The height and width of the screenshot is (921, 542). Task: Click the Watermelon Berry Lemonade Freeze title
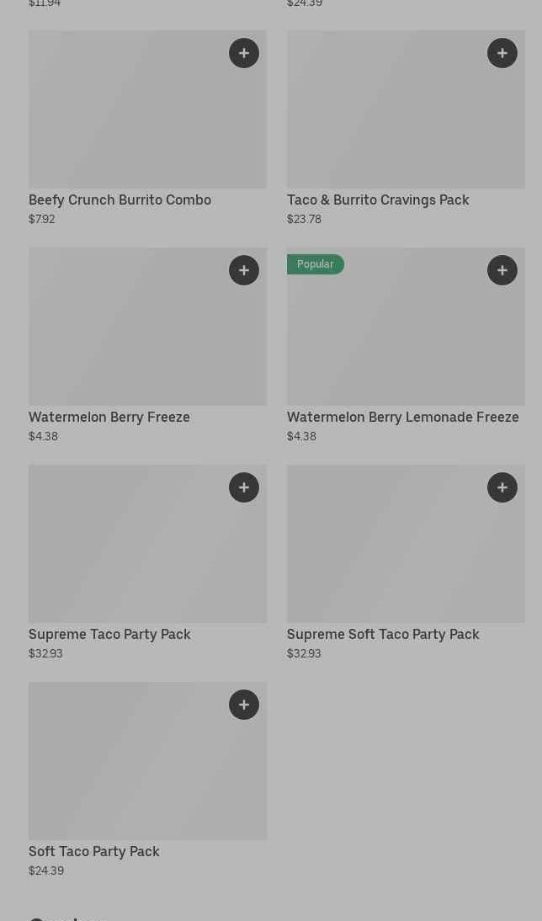[402, 417]
